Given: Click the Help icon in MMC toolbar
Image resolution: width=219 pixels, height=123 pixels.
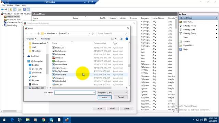Looking at the screenshot, I should 24,9.
